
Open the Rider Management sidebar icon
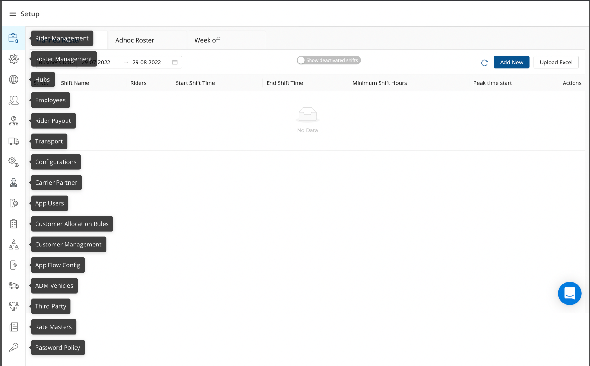point(13,38)
